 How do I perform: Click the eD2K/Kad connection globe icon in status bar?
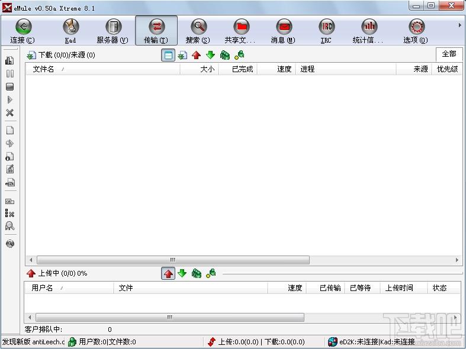click(x=333, y=342)
